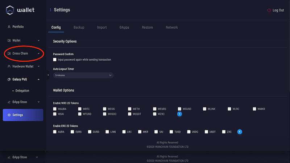
Task: Open the Auto-Logout Timer dropdown
Action: coord(83,76)
